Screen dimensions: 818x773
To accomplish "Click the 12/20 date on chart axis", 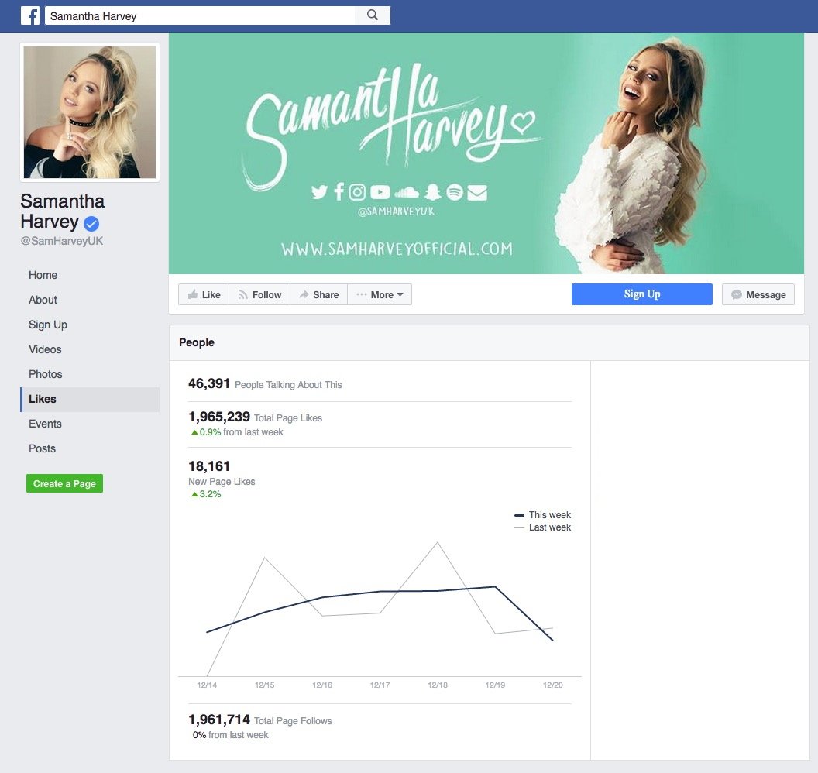I will pos(553,685).
